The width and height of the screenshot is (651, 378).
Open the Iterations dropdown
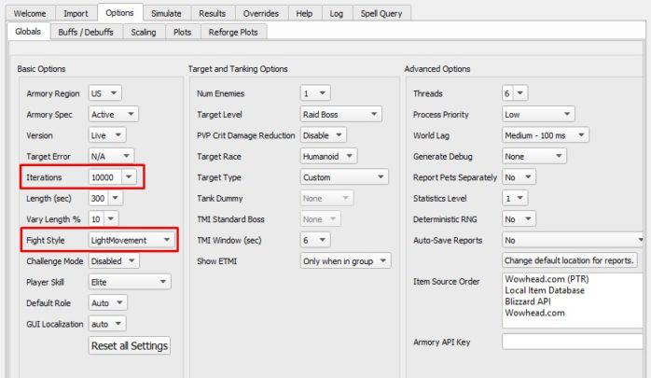[113, 176]
